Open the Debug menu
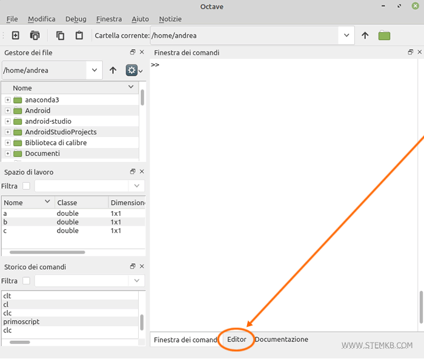The height and width of the screenshot is (359, 424). point(76,19)
